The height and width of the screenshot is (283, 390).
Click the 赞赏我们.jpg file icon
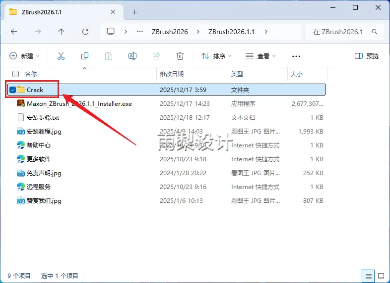(21, 201)
